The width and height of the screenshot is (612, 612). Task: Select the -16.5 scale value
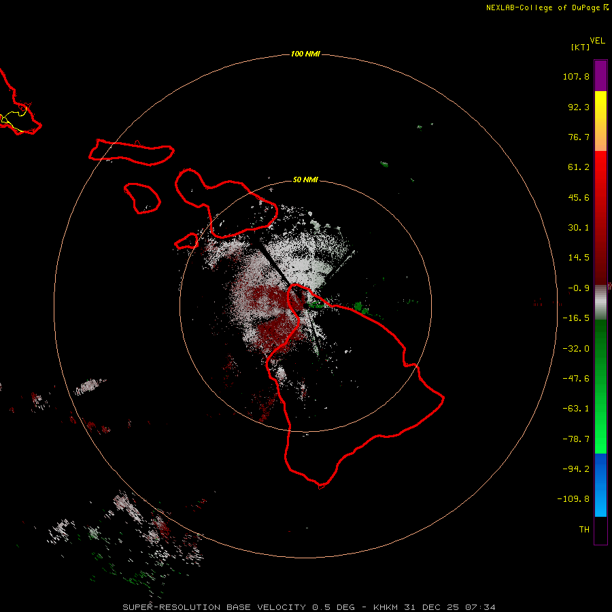click(576, 318)
